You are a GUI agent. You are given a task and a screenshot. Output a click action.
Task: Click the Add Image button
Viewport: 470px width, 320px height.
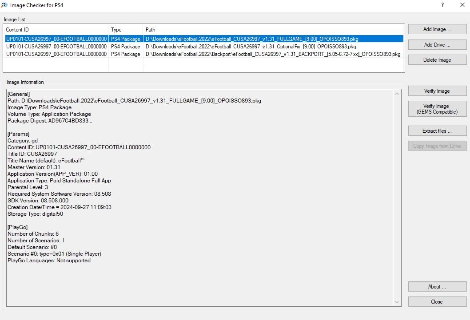coord(437,29)
